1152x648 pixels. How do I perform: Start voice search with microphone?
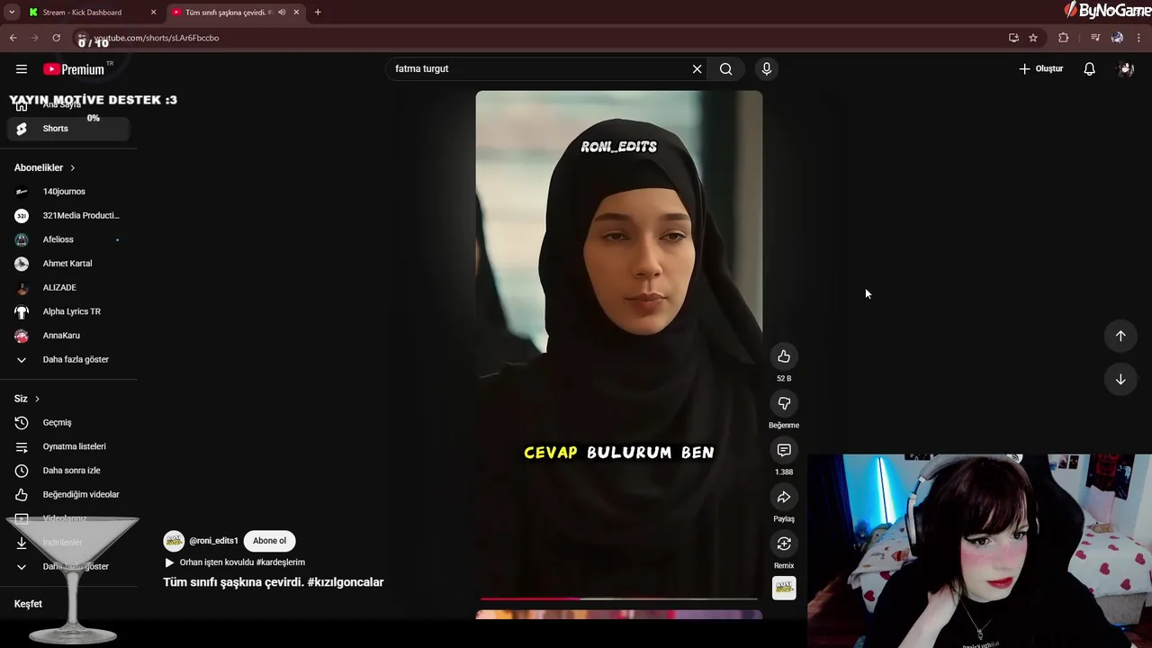pyautogui.click(x=767, y=68)
